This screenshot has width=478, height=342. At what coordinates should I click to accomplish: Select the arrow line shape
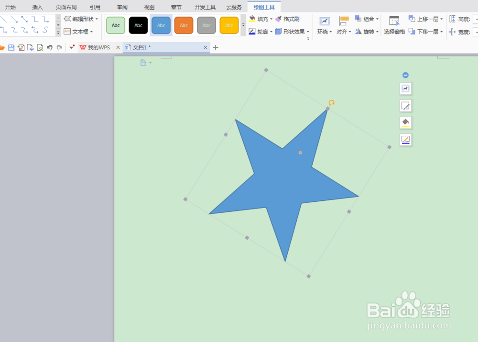14,20
